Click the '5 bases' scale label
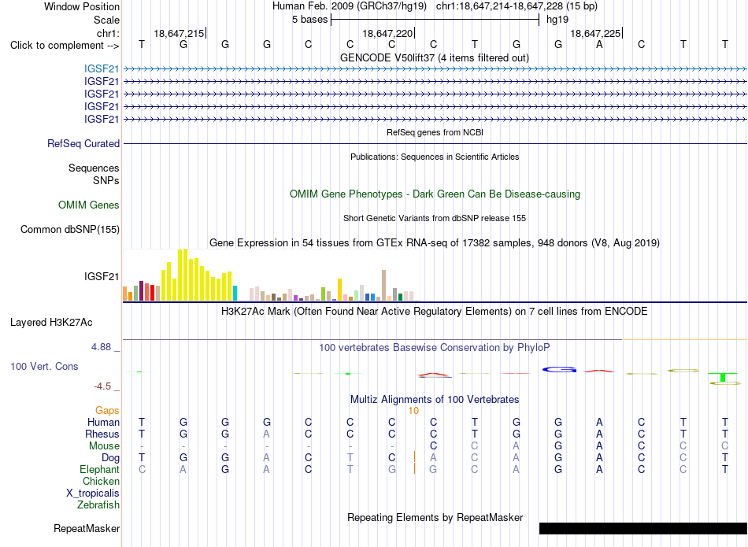The height and width of the screenshot is (547, 748). point(309,20)
